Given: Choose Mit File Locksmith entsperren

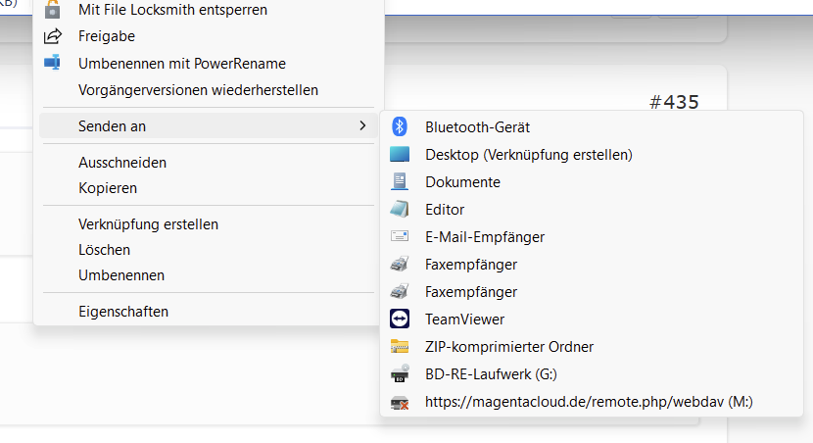Looking at the screenshot, I should click(x=172, y=10).
